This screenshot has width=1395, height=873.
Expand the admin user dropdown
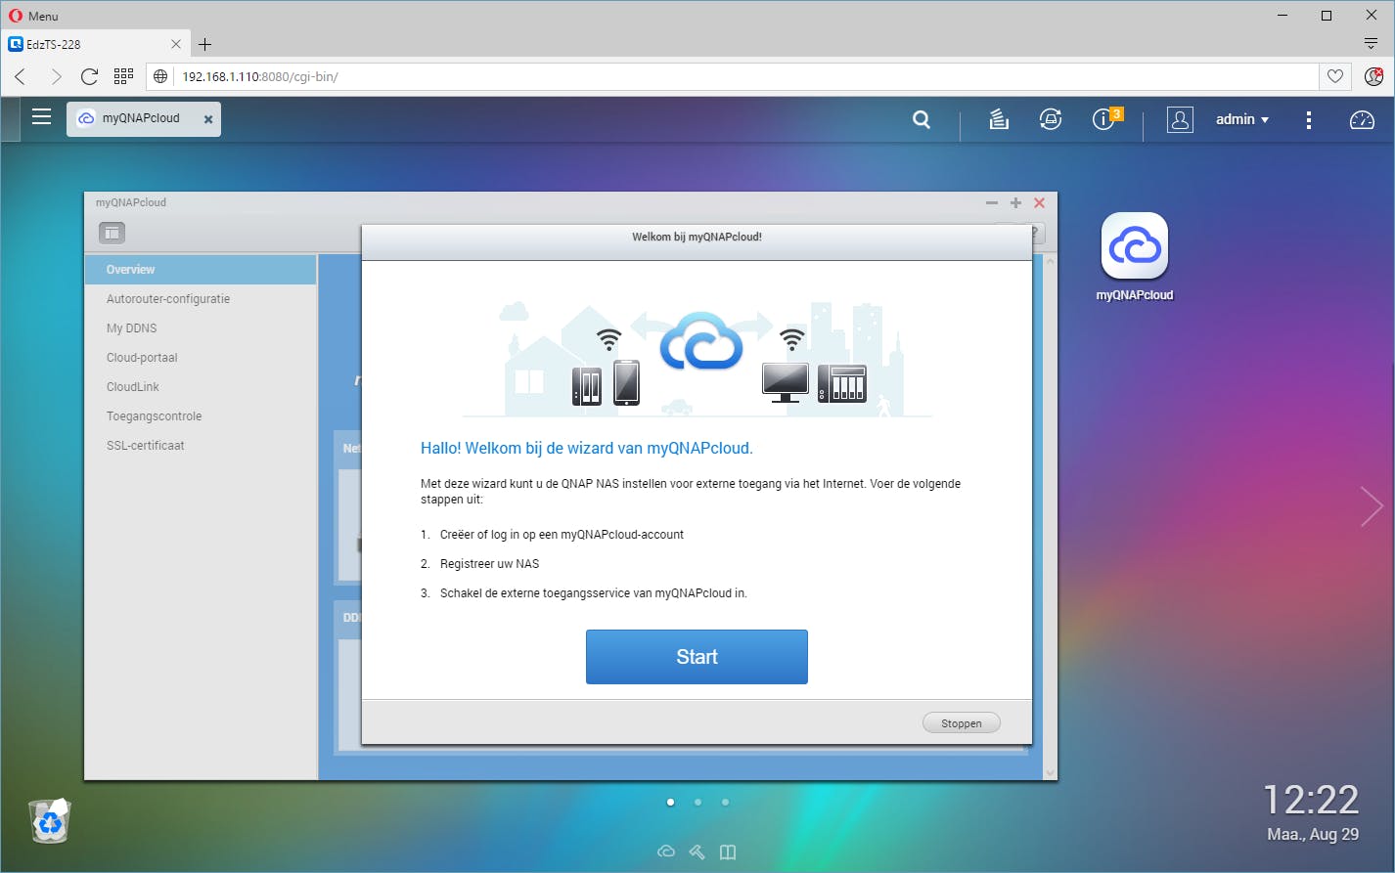(x=1242, y=119)
